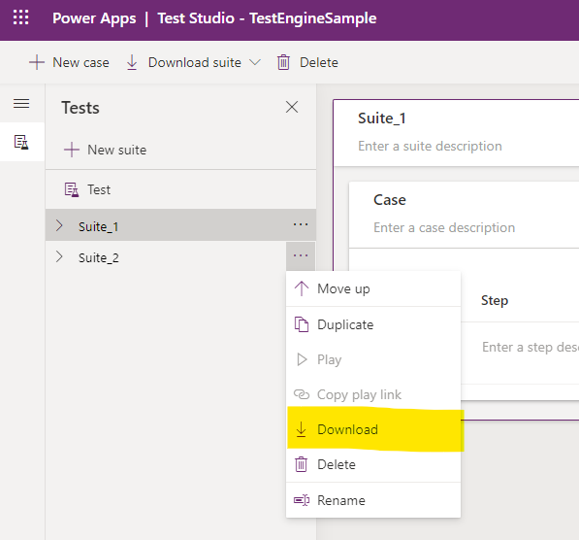The image size is (579, 540).
Task: Select Delete in the context menu
Action: [373, 464]
